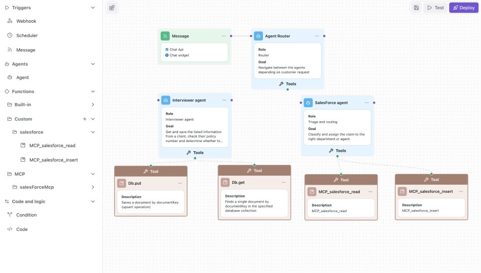The image size is (481, 273).
Task: Open Agent Router node options menu
Action: [x=317, y=36]
